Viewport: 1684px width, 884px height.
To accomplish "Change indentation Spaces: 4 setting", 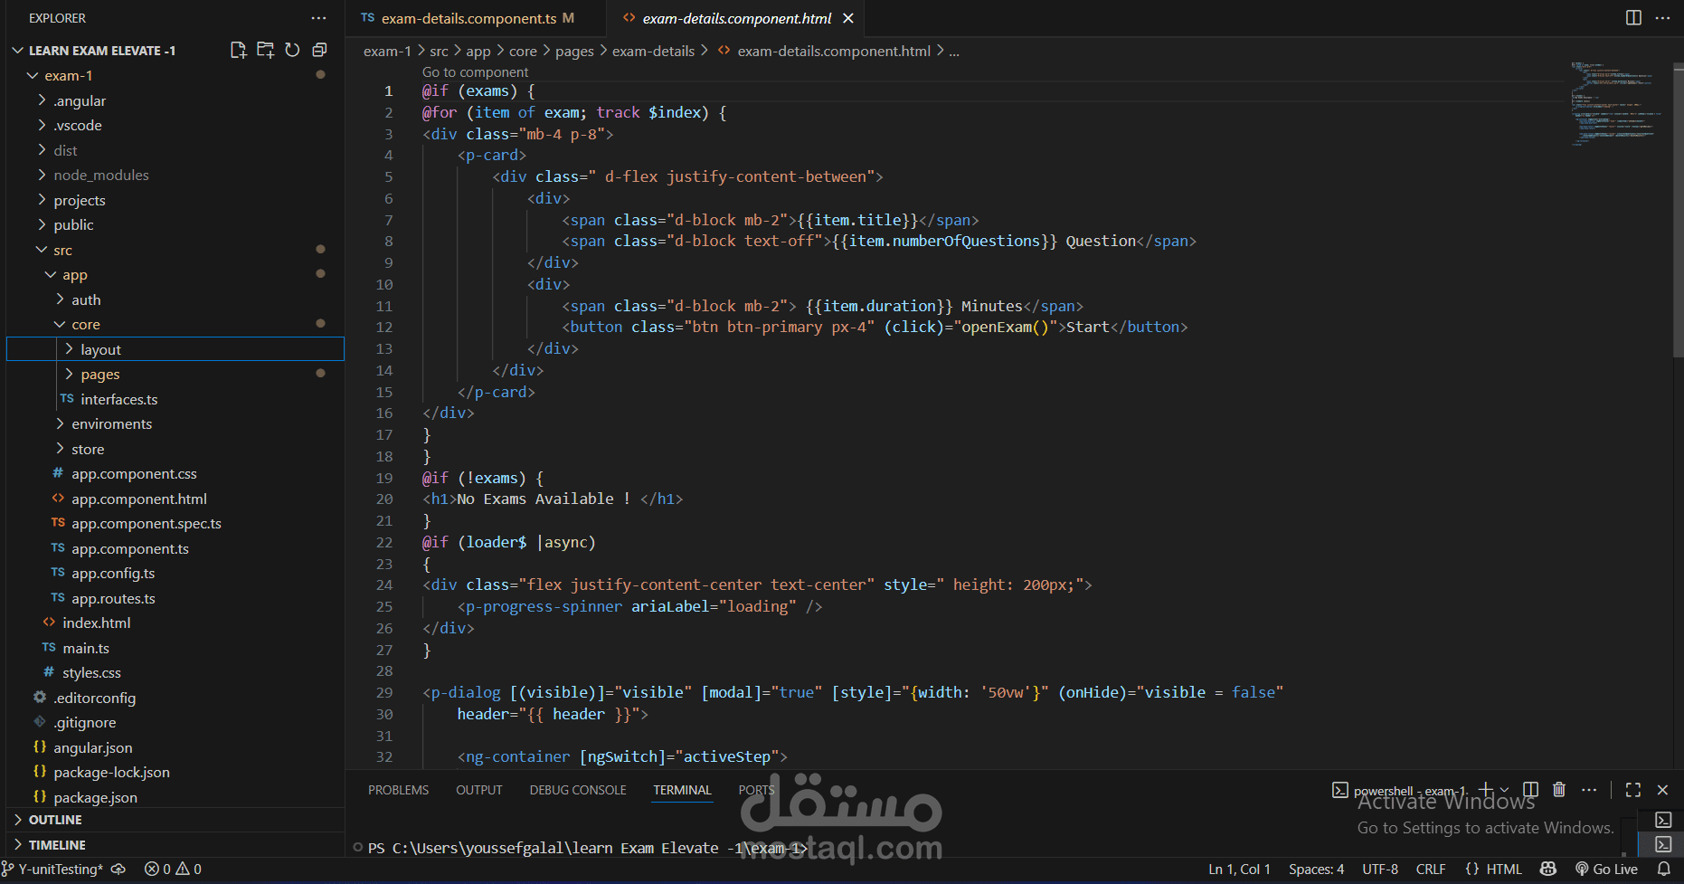I will click(1316, 870).
